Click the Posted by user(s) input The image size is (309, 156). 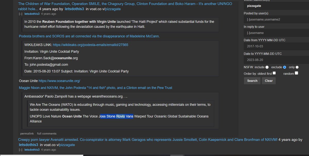[276, 19]
